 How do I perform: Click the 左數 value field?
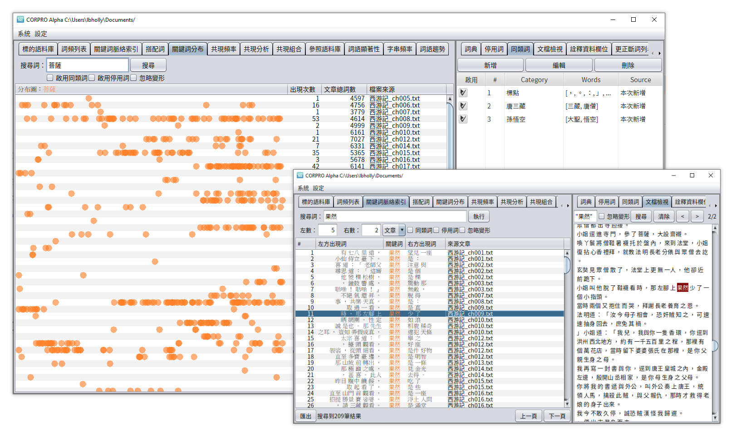(x=327, y=230)
